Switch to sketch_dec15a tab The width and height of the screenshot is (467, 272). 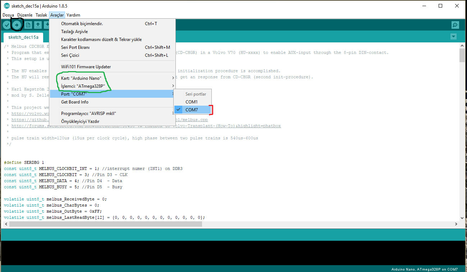tap(23, 37)
